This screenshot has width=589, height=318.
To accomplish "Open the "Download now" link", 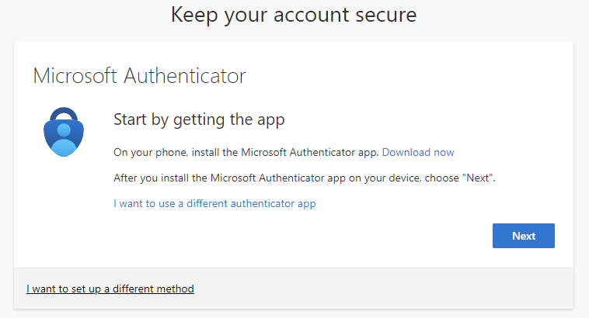I will click(x=418, y=153).
